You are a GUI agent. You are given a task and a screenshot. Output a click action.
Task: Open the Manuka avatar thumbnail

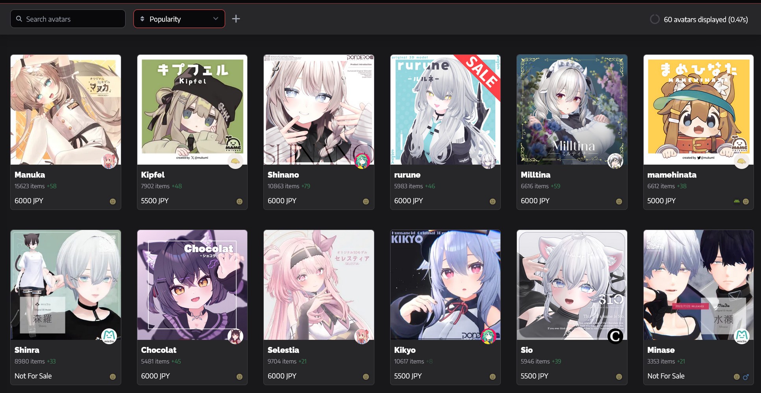(66, 109)
